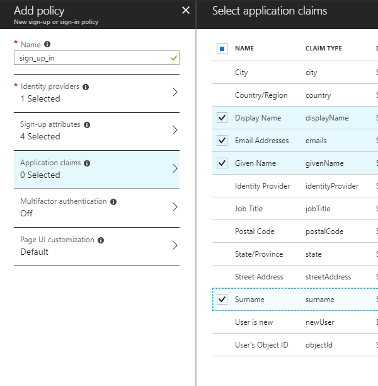This screenshot has width=378, height=386.
Task: Click info icon beside Identity providers
Action: point(86,86)
